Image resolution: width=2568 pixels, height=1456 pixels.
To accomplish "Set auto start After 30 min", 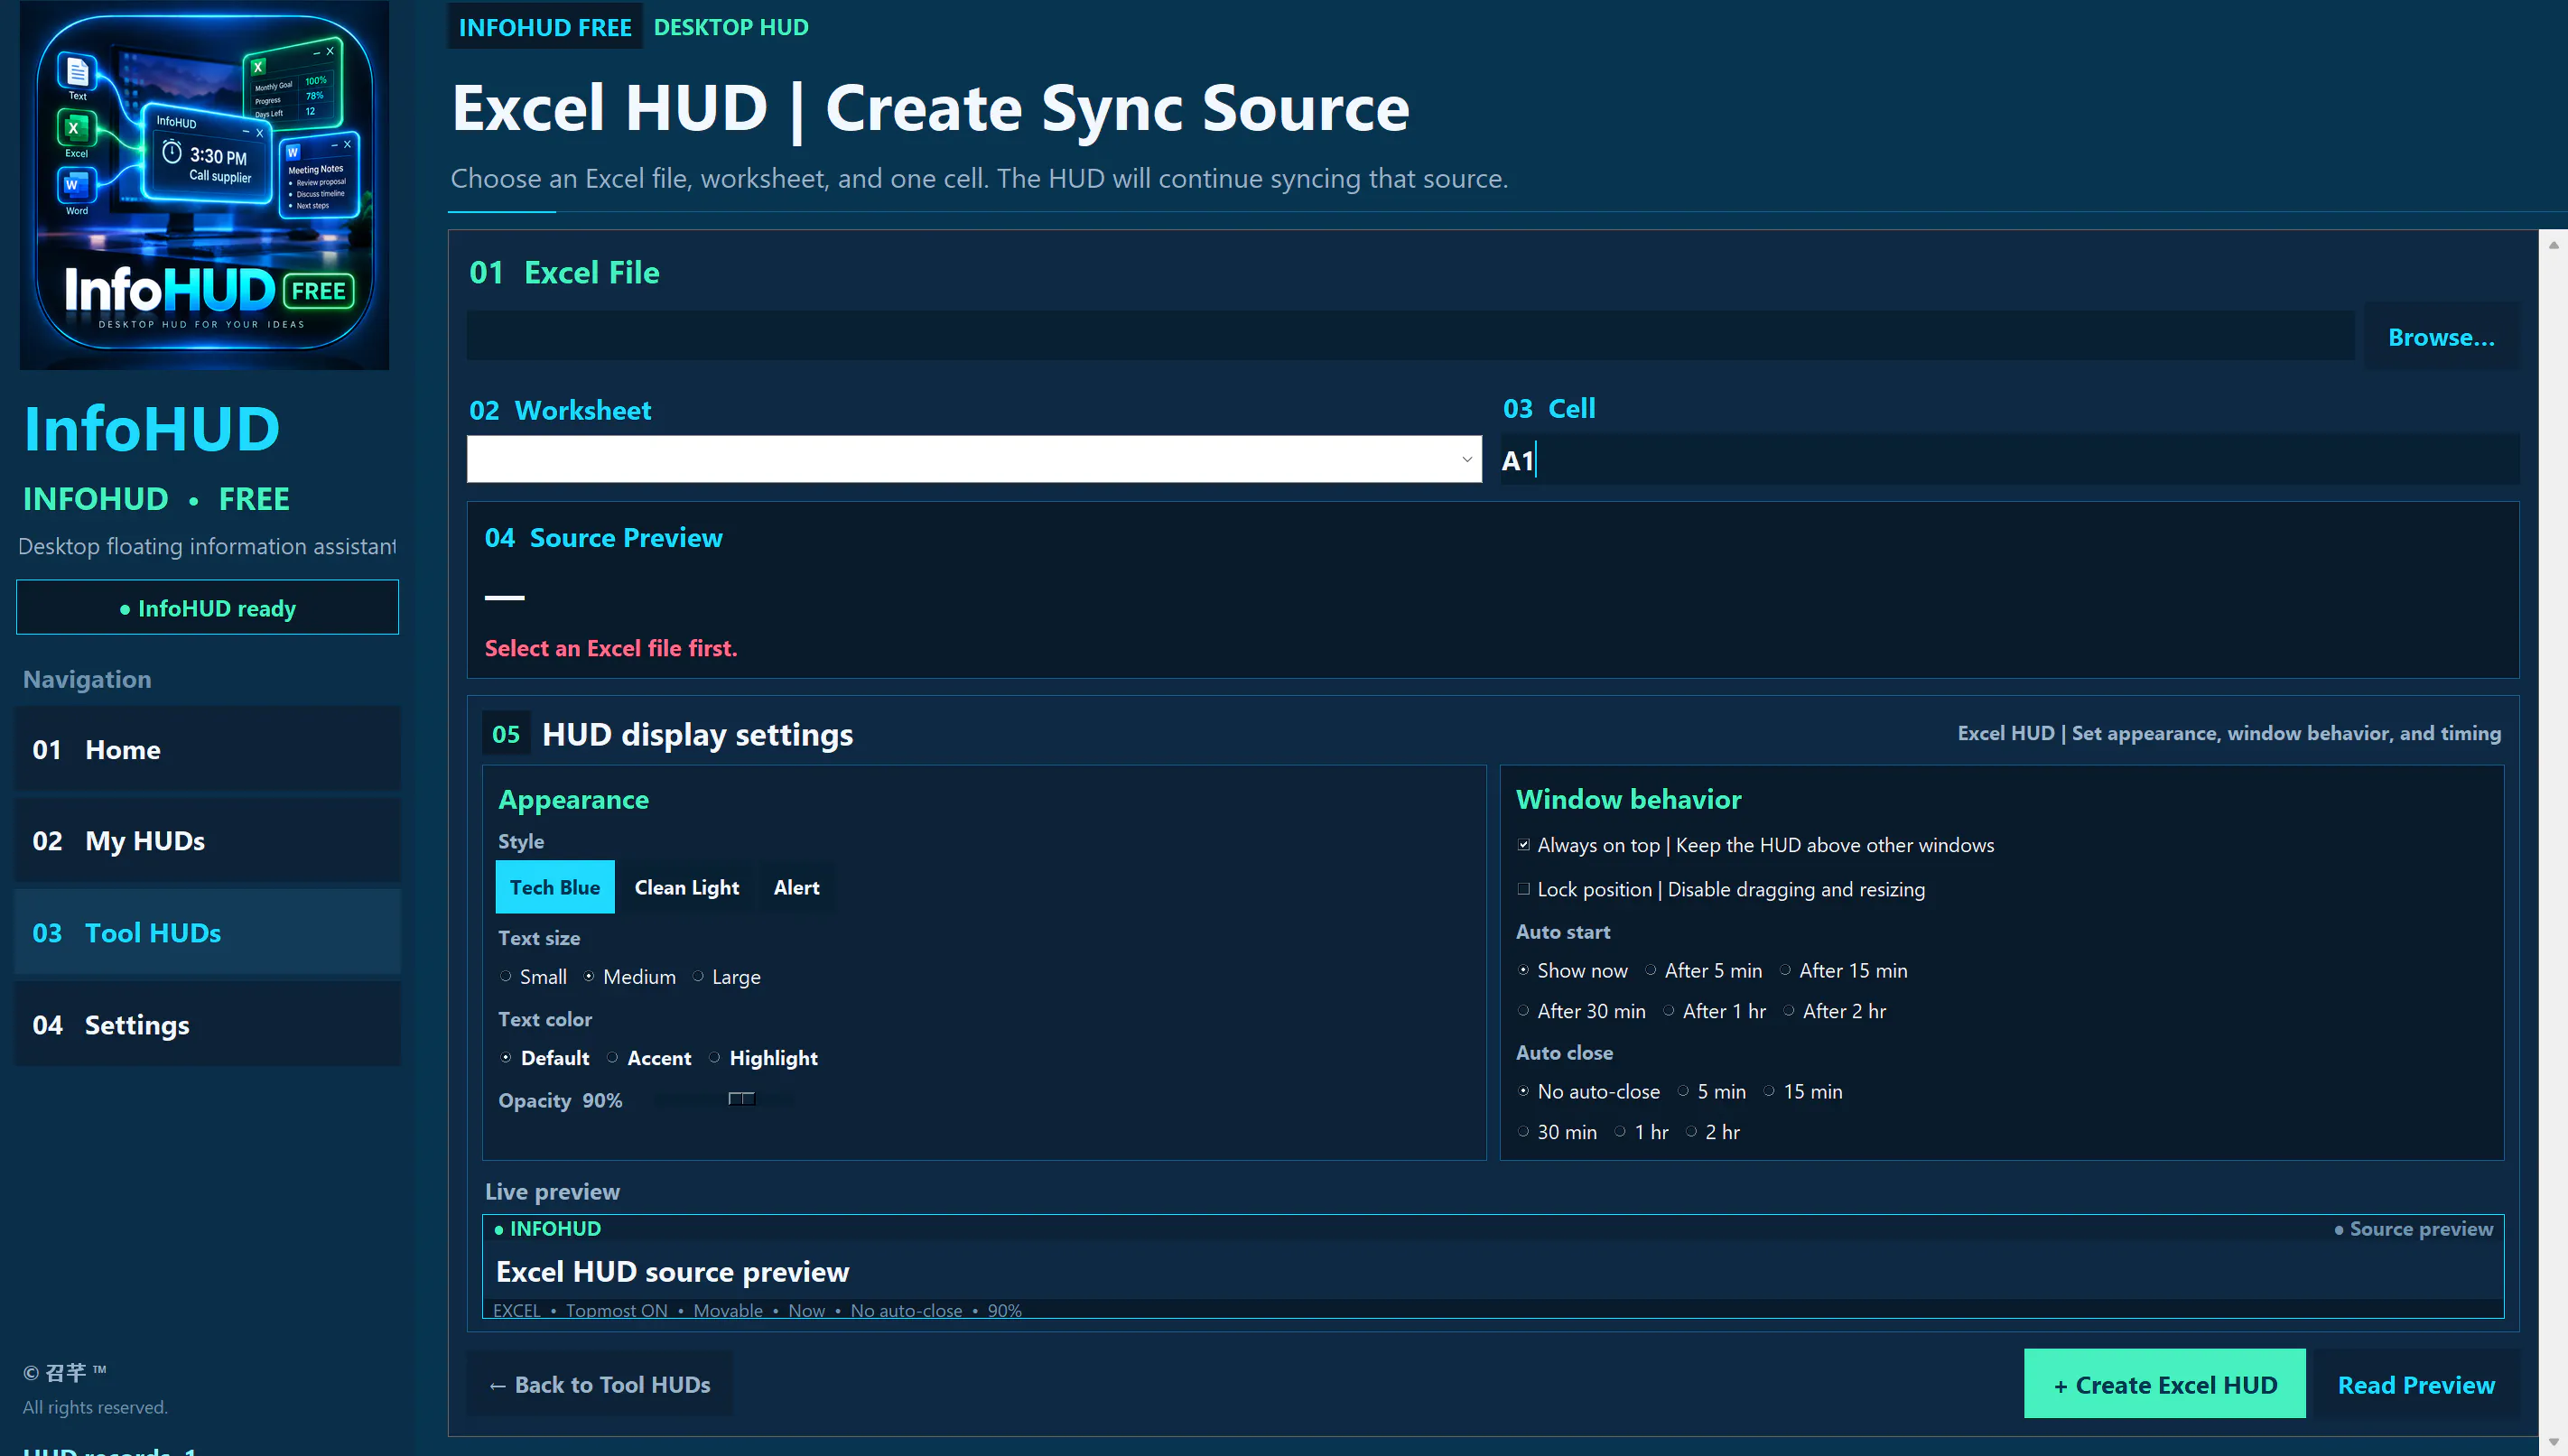I will 1581,1011.
